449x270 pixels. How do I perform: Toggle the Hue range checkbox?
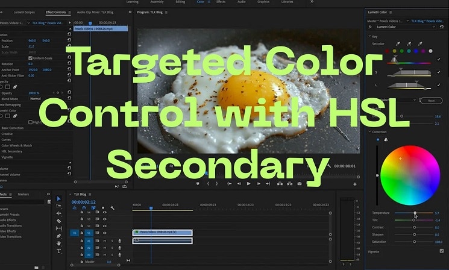[x=439, y=59]
